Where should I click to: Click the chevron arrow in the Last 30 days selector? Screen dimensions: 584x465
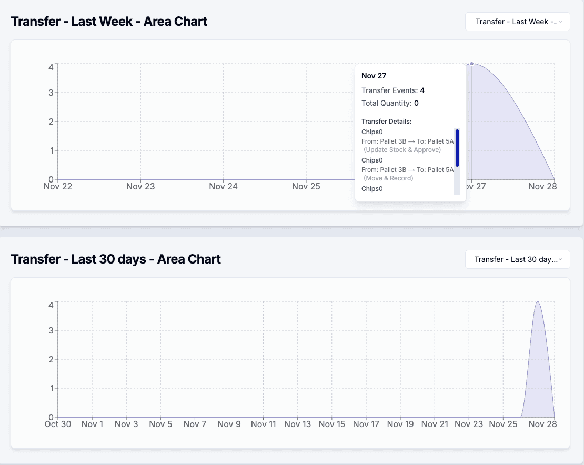click(560, 259)
